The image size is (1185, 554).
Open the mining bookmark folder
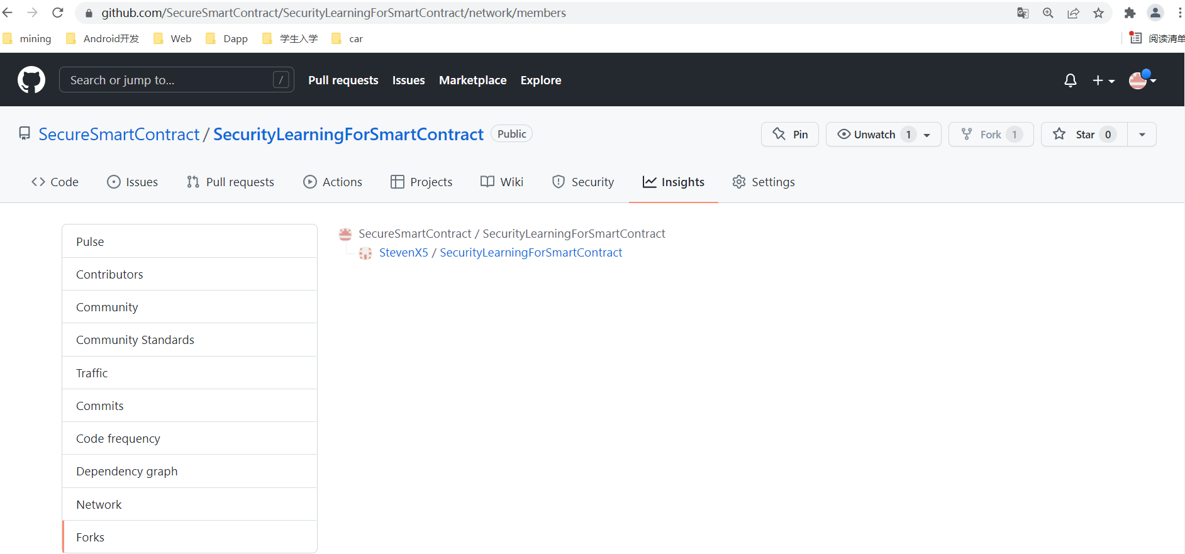tap(27, 38)
